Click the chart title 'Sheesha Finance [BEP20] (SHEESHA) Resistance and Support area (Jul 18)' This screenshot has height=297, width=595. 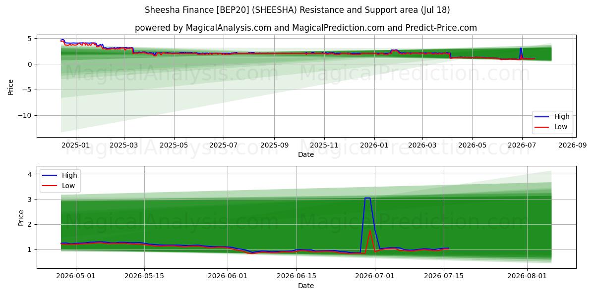[x=297, y=10]
